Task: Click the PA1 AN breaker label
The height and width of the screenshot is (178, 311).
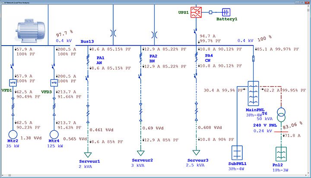Action: pos(100,60)
